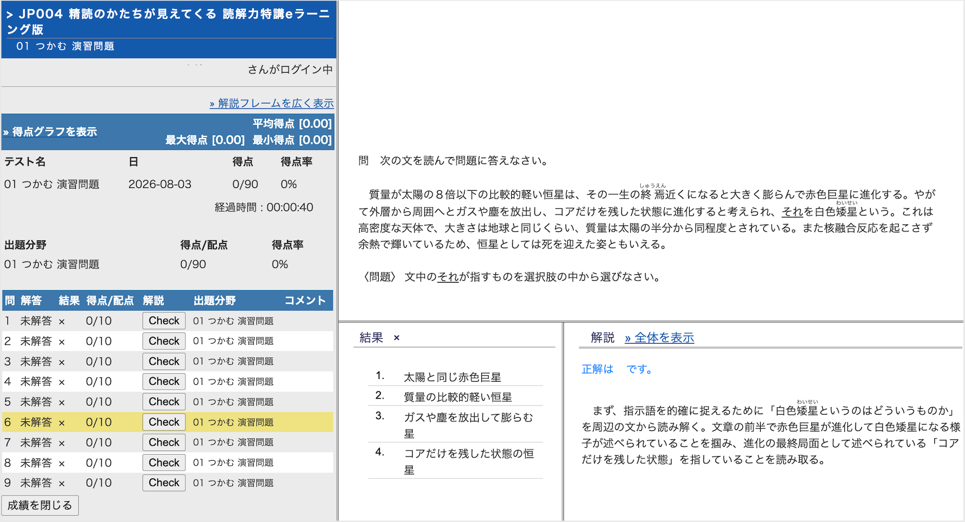
Task: Click the Check button for question 2
Action: pyautogui.click(x=164, y=341)
